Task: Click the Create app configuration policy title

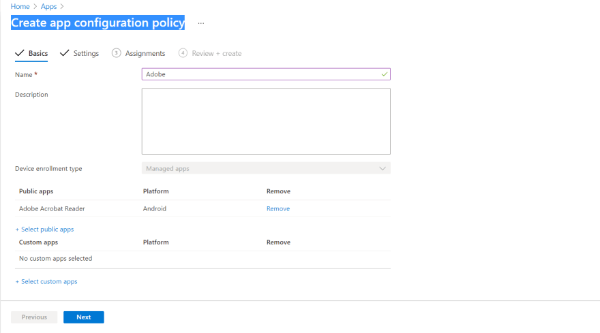Action: pyautogui.click(x=97, y=22)
